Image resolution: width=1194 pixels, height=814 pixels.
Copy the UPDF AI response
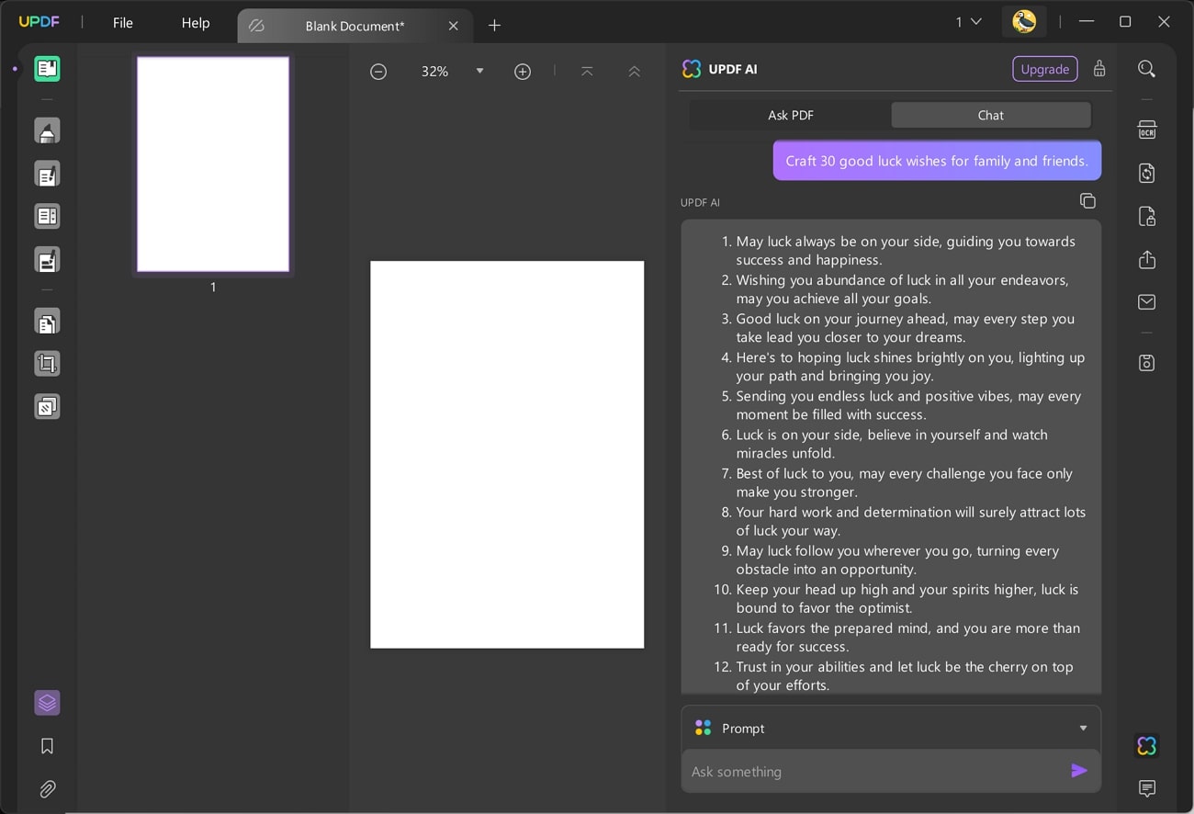pos(1087,201)
